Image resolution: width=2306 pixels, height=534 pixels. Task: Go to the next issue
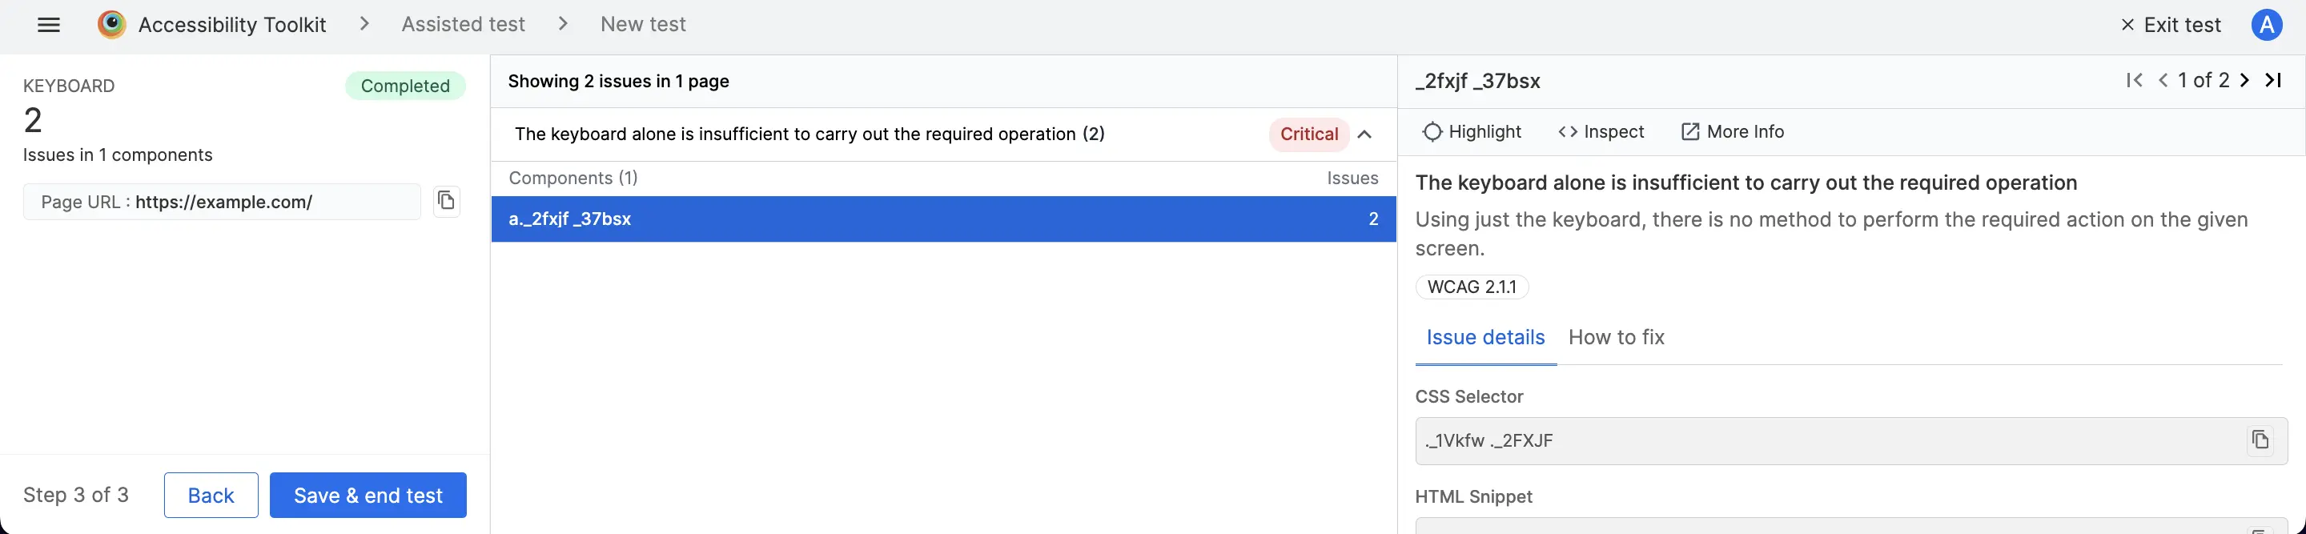tap(2244, 81)
